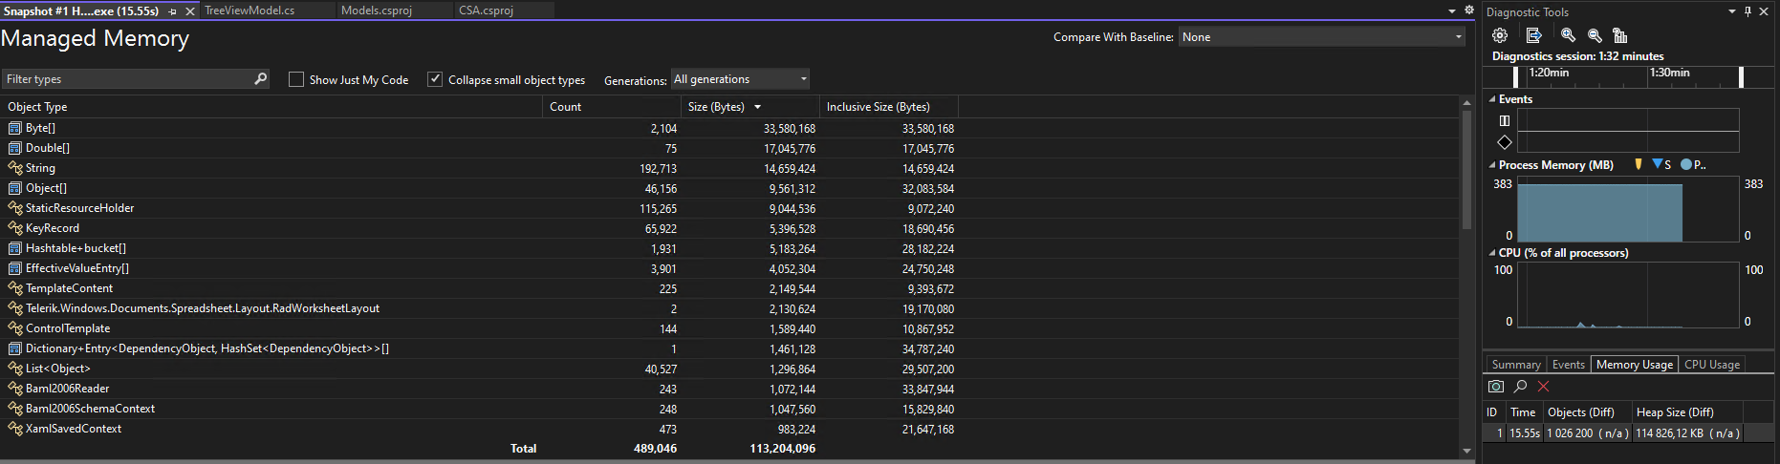Viewport: 1780px width, 464px height.
Task: Select the Memory Usage tab
Action: 1635,365
